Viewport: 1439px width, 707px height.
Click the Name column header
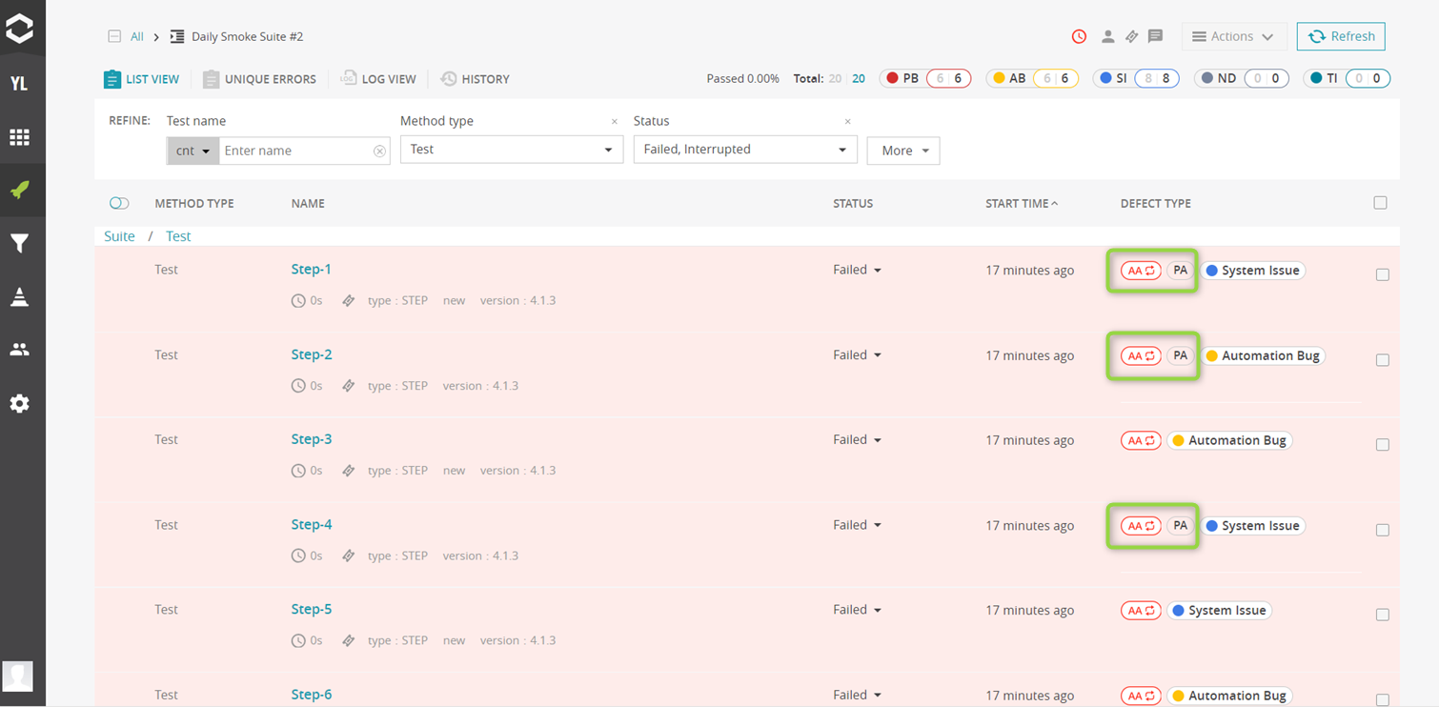tap(308, 203)
